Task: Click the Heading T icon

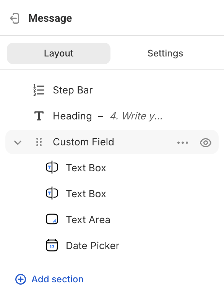Action: 39,116
